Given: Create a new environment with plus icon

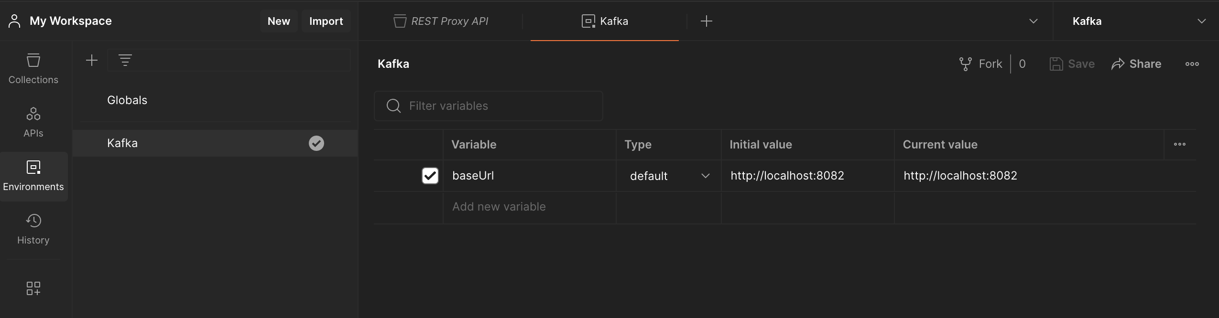Looking at the screenshot, I should 91,60.
